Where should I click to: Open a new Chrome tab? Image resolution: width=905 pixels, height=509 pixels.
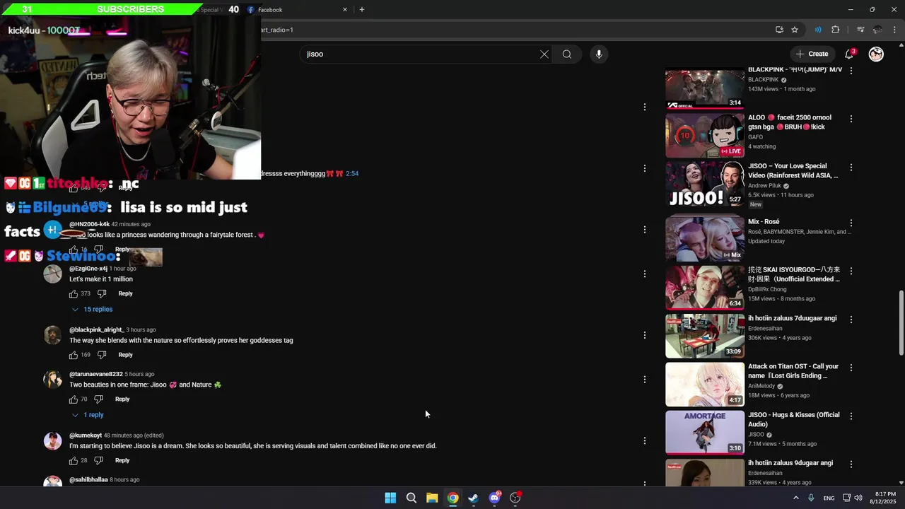pyautogui.click(x=361, y=9)
